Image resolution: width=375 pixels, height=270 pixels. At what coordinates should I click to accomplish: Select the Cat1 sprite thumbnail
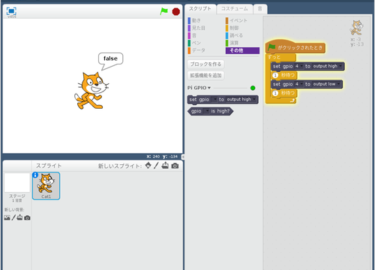(x=46, y=186)
